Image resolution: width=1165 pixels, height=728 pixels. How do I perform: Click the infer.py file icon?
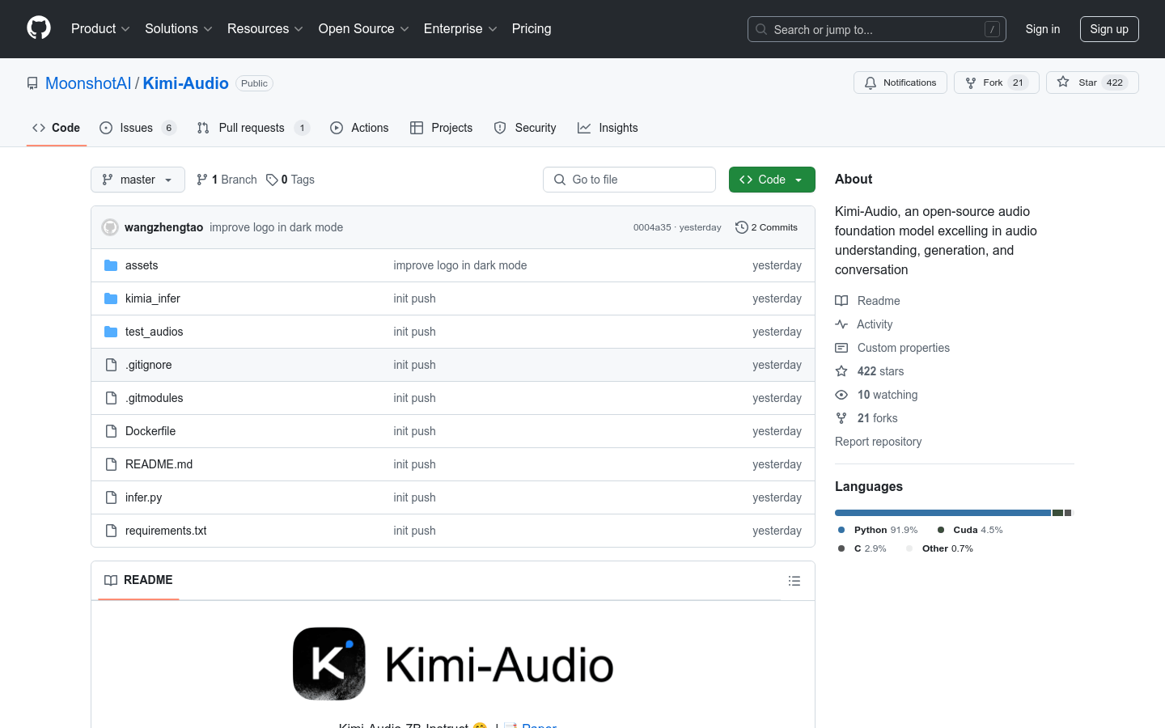tap(111, 497)
